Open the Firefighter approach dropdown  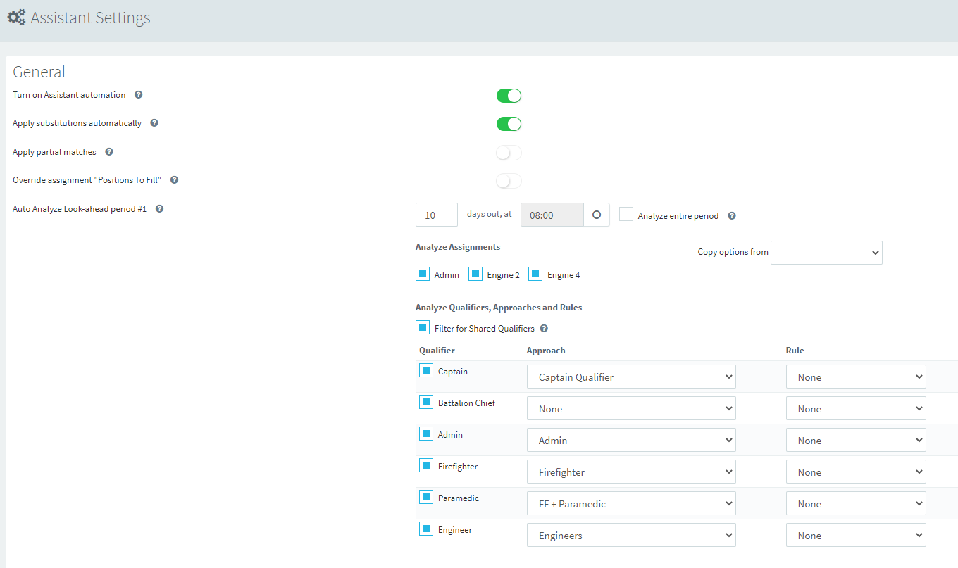point(631,472)
